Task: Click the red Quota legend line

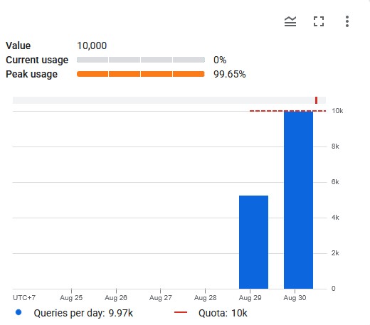Action: [x=181, y=312]
